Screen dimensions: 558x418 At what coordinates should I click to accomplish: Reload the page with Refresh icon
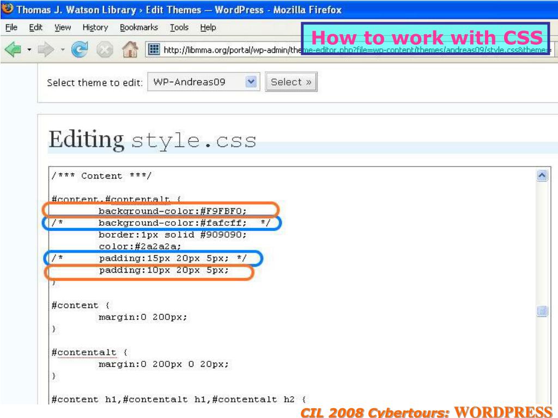(80, 50)
